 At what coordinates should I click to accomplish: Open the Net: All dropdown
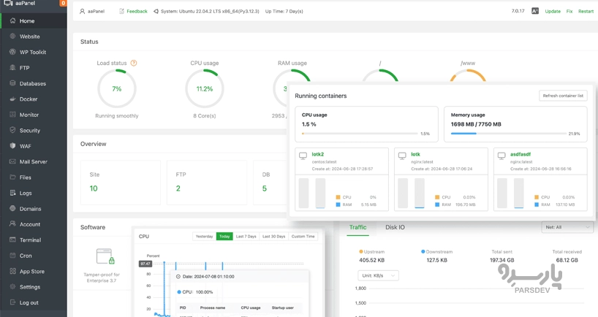pos(567,227)
